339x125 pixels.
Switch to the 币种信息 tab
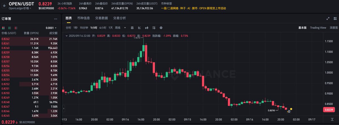click(x=84, y=18)
